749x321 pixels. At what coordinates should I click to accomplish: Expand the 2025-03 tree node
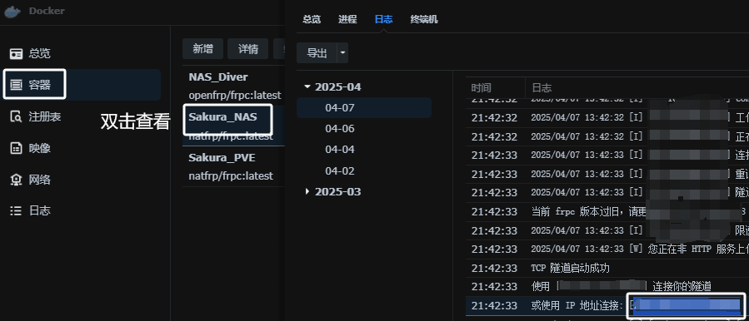(x=307, y=192)
